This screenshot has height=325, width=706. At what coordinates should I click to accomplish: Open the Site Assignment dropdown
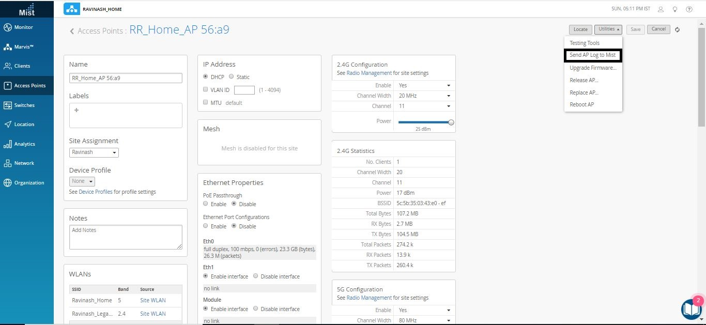click(x=94, y=152)
